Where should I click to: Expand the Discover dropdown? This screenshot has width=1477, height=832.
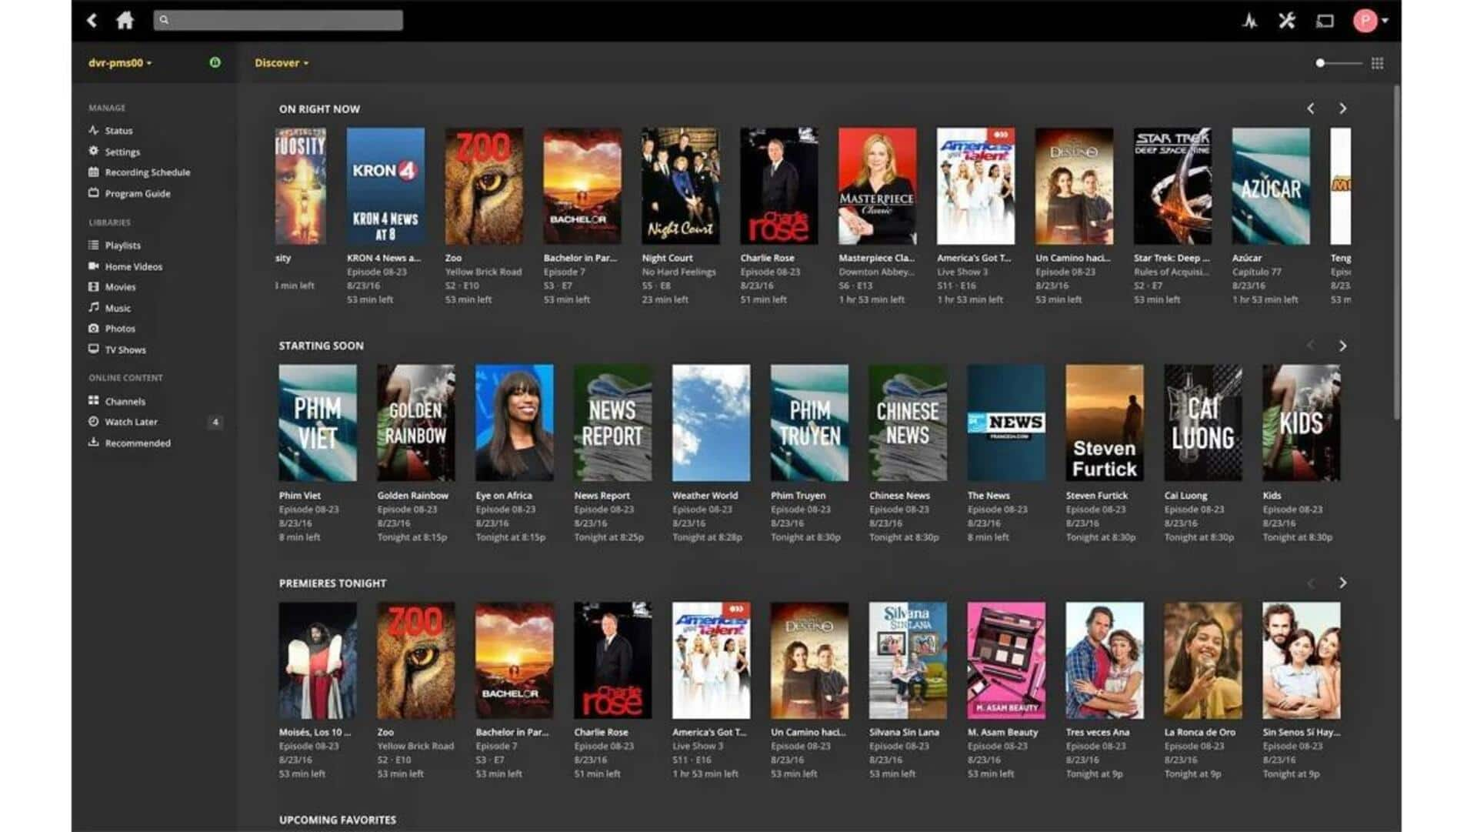(282, 63)
